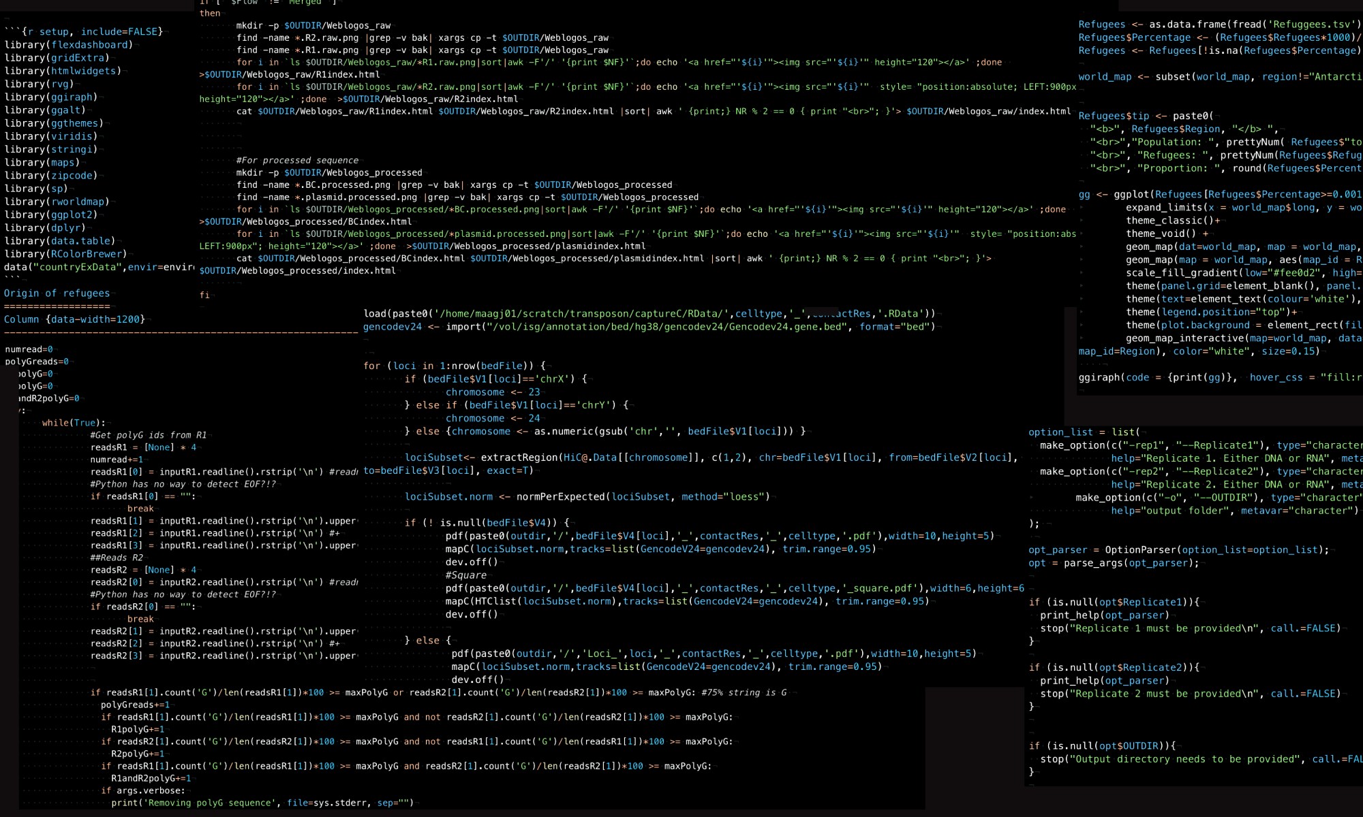Screen dimensions: 1363x817
Task: Click the 'chromosome <- 24' assignment
Action: pyautogui.click(x=492, y=419)
